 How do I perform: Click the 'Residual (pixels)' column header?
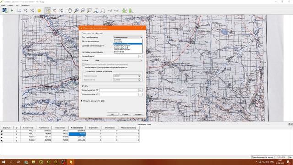pyautogui.click(x=129, y=128)
